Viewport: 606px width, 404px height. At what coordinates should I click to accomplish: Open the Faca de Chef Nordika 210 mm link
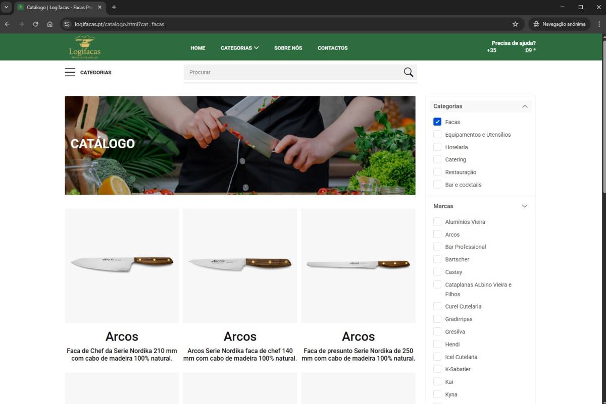(122, 355)
